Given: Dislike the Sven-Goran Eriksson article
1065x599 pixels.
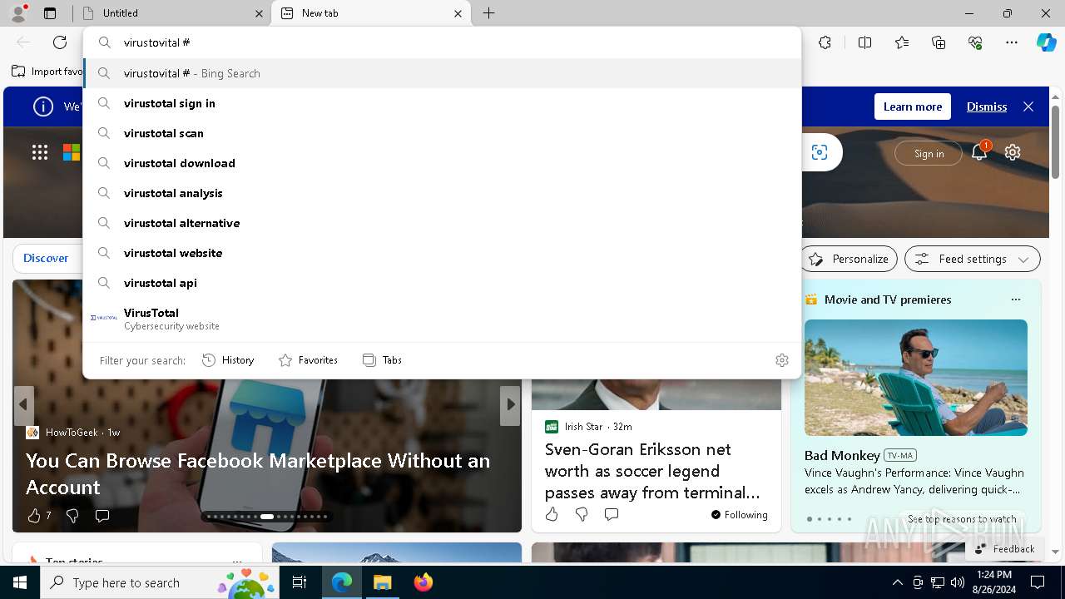Looking at the screenshot, I should (x=582, y=514).
